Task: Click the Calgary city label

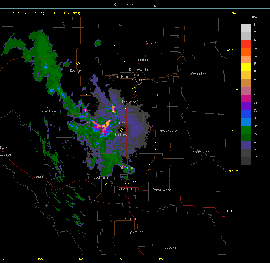Action: (x=125, y=188)
